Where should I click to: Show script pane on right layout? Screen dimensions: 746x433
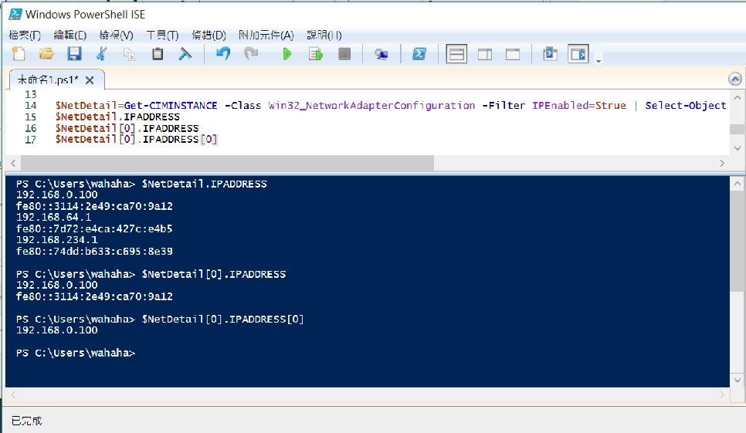[485, 54]
